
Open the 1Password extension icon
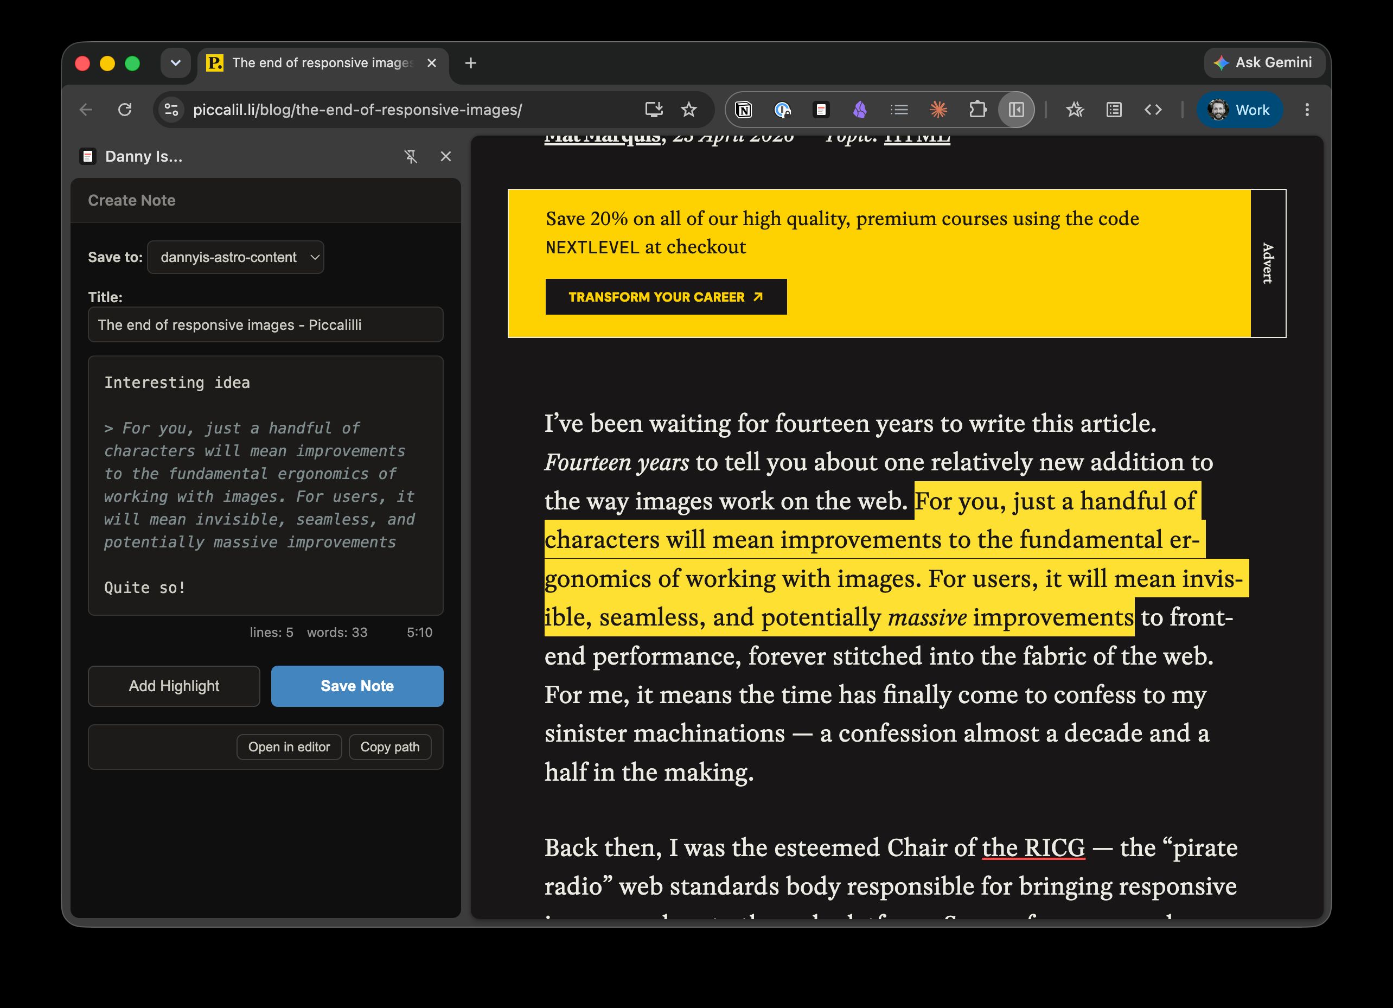tap(783, 110)
